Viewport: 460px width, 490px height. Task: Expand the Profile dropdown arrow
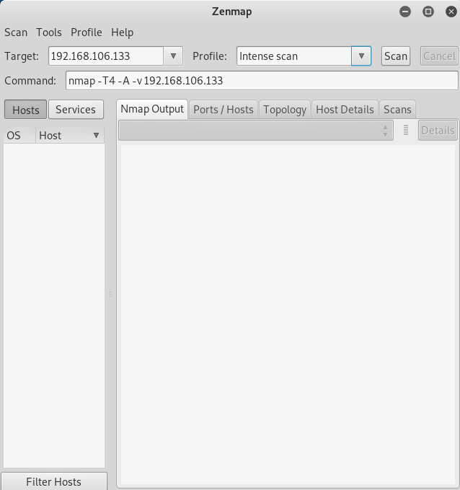361,56
